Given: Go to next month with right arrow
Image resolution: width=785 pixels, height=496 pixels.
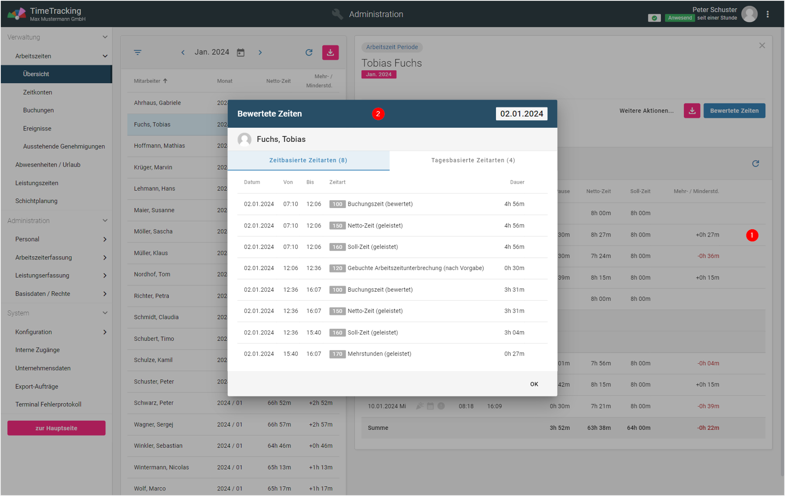Looking at the screenshot, I should (x=260, y=52).
